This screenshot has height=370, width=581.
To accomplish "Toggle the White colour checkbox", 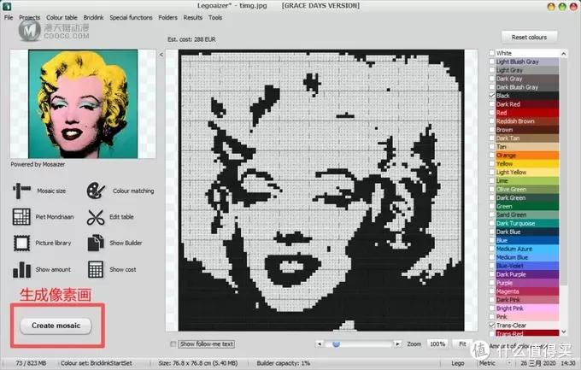I will coord(491,53).
